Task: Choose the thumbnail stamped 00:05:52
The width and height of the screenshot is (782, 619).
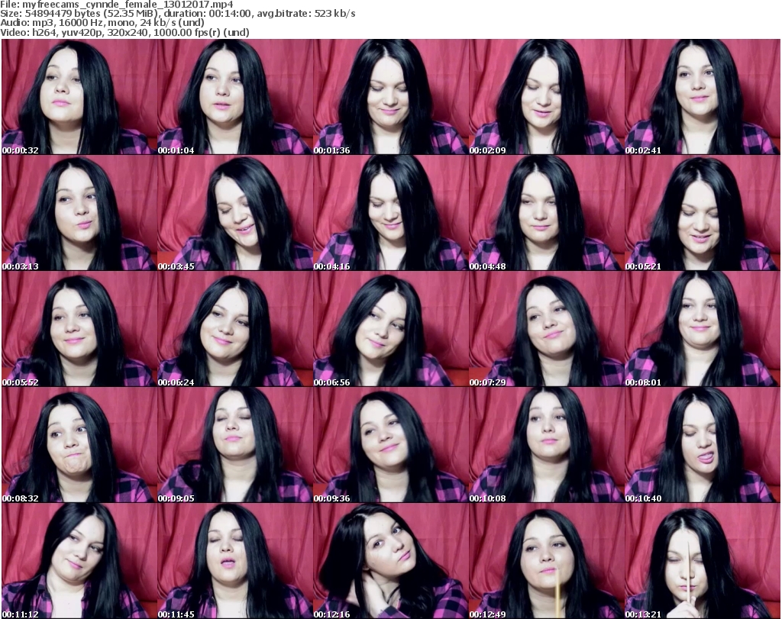Action: click(x=79, y=329)
